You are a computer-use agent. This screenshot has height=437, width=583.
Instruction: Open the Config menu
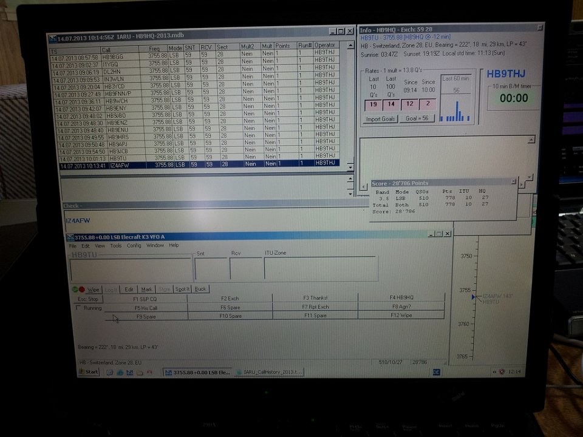(x=134, y=246)
